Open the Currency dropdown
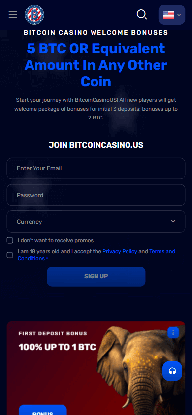192x415 pixels. tap(96, 222)
